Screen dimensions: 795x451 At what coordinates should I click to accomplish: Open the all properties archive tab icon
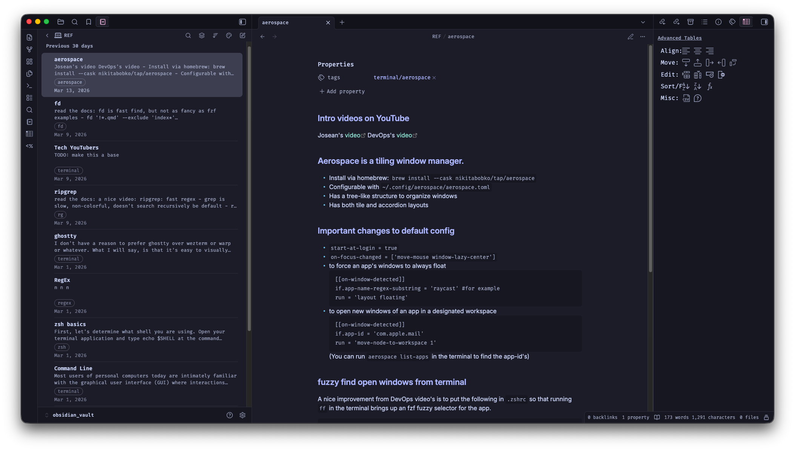pyautogui.click(x=691, y=22)
